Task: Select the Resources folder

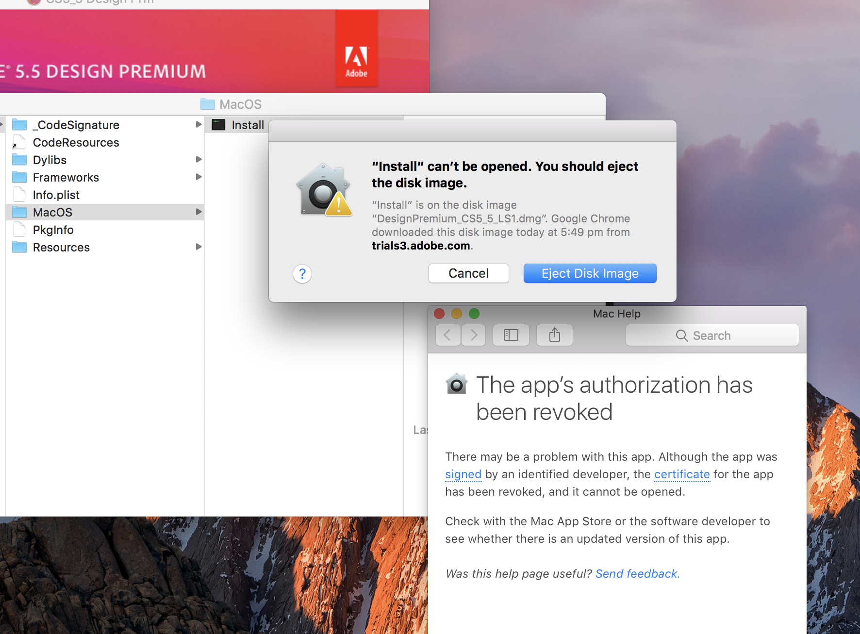Action: 105,247
